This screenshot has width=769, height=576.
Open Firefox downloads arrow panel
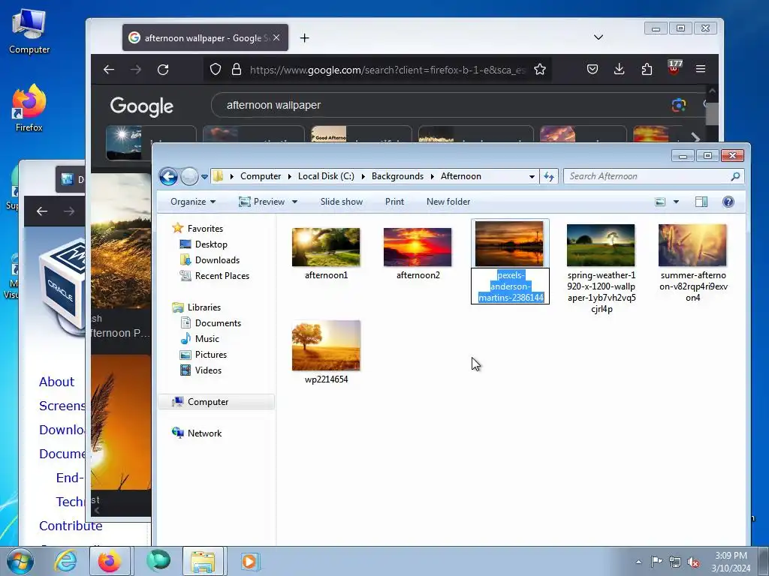(620, 70)
